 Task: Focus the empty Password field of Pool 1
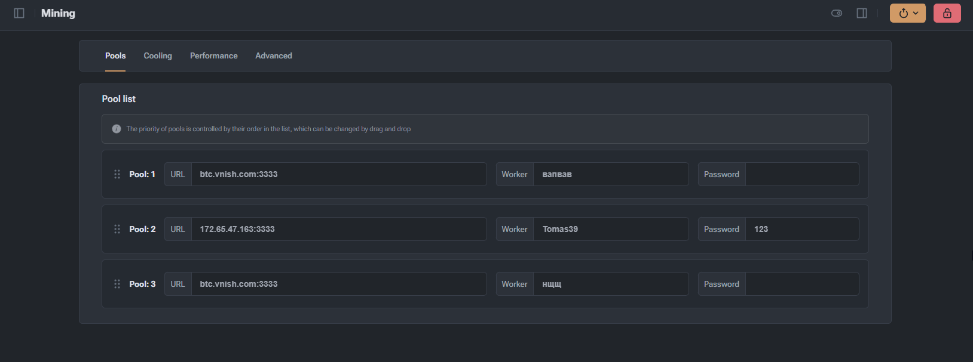coord(802,174)
